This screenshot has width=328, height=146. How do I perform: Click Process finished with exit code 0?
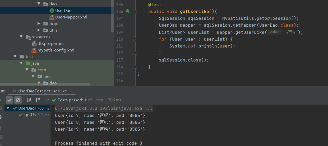98,143
